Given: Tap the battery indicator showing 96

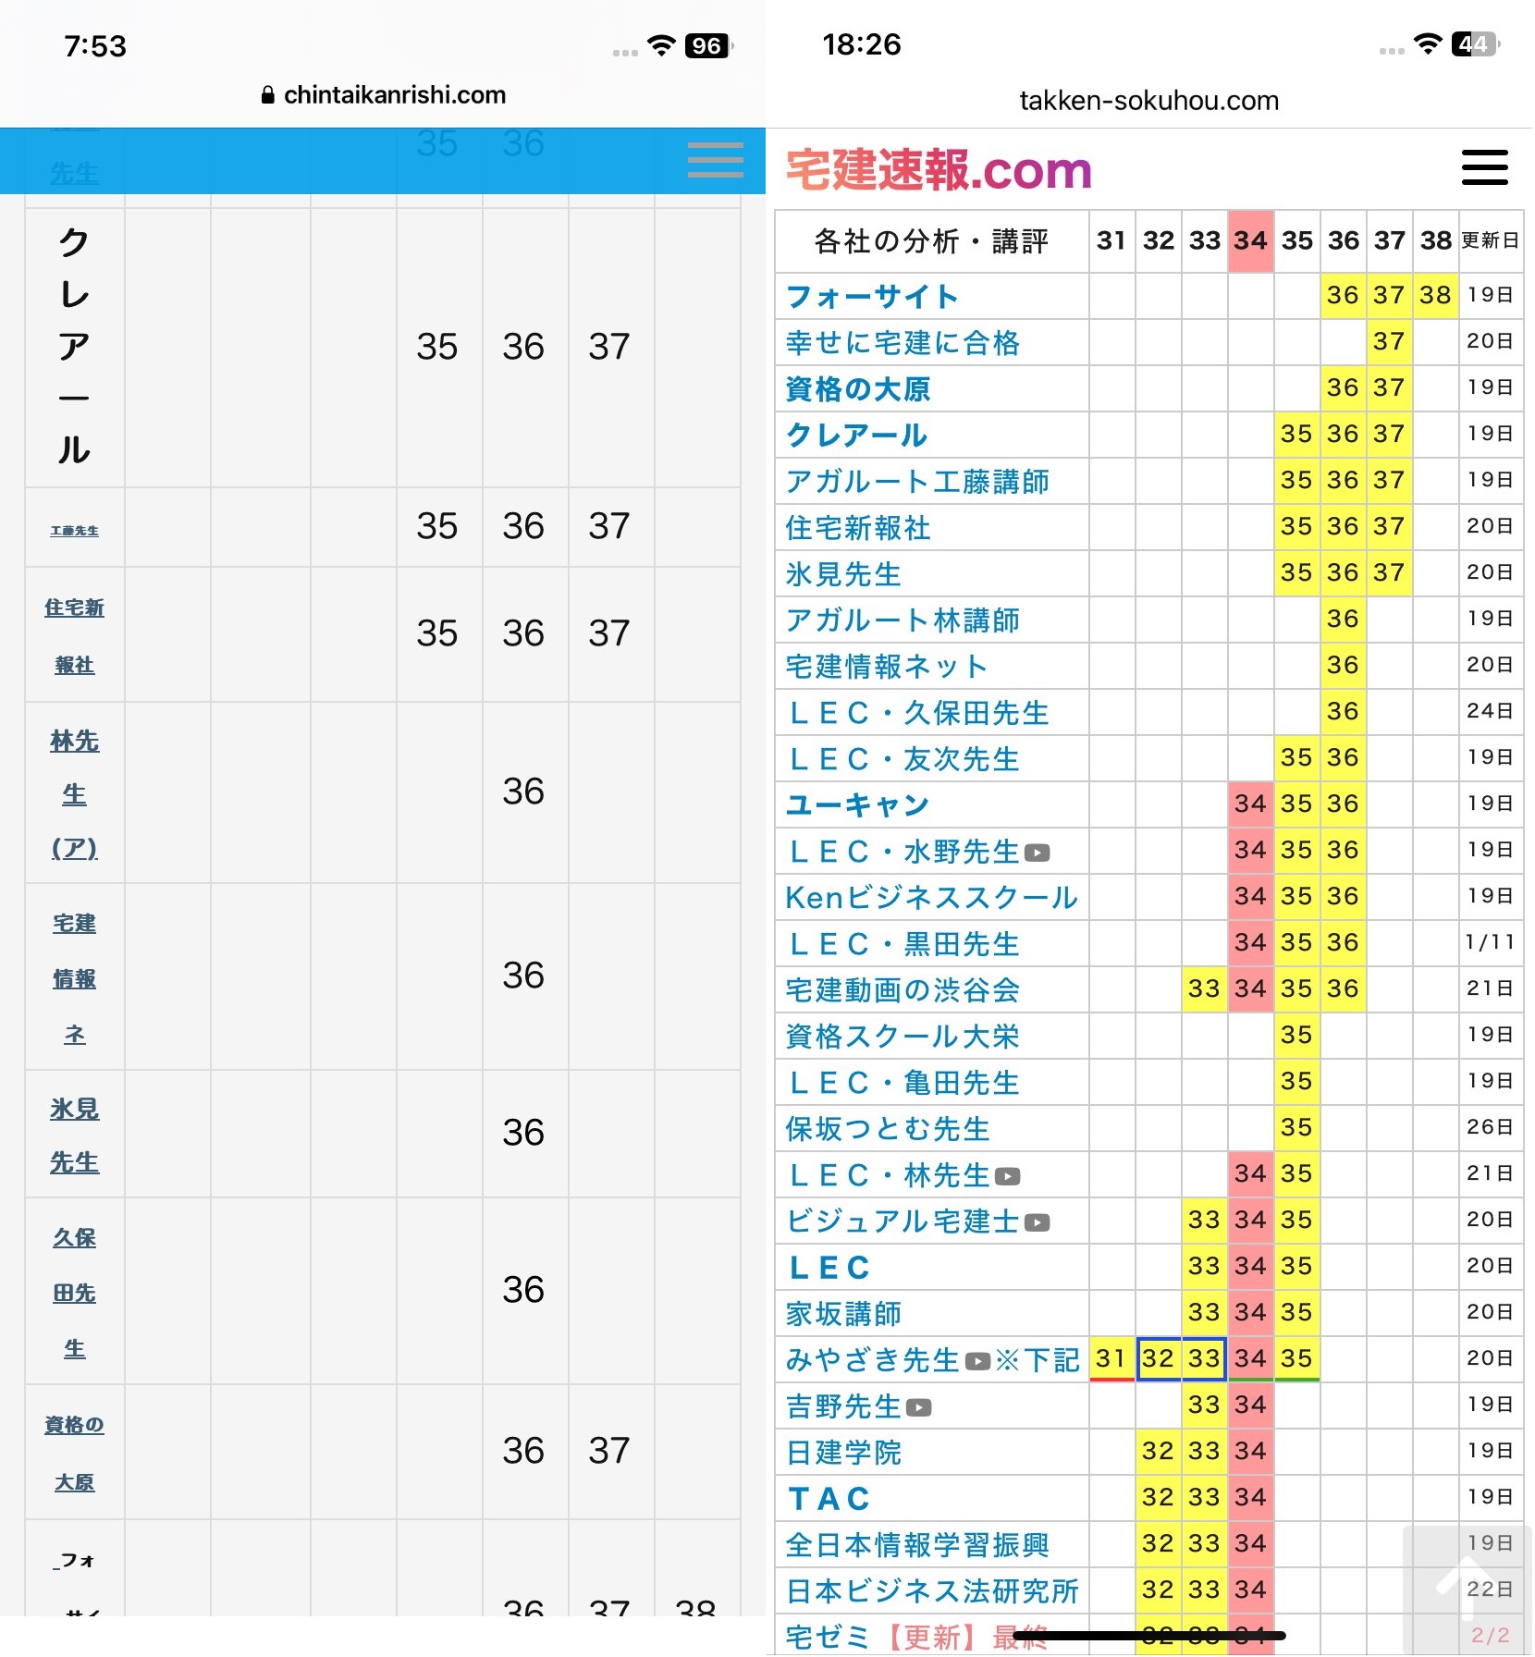Looking at the screenshot, I should (x=708, y=45).
